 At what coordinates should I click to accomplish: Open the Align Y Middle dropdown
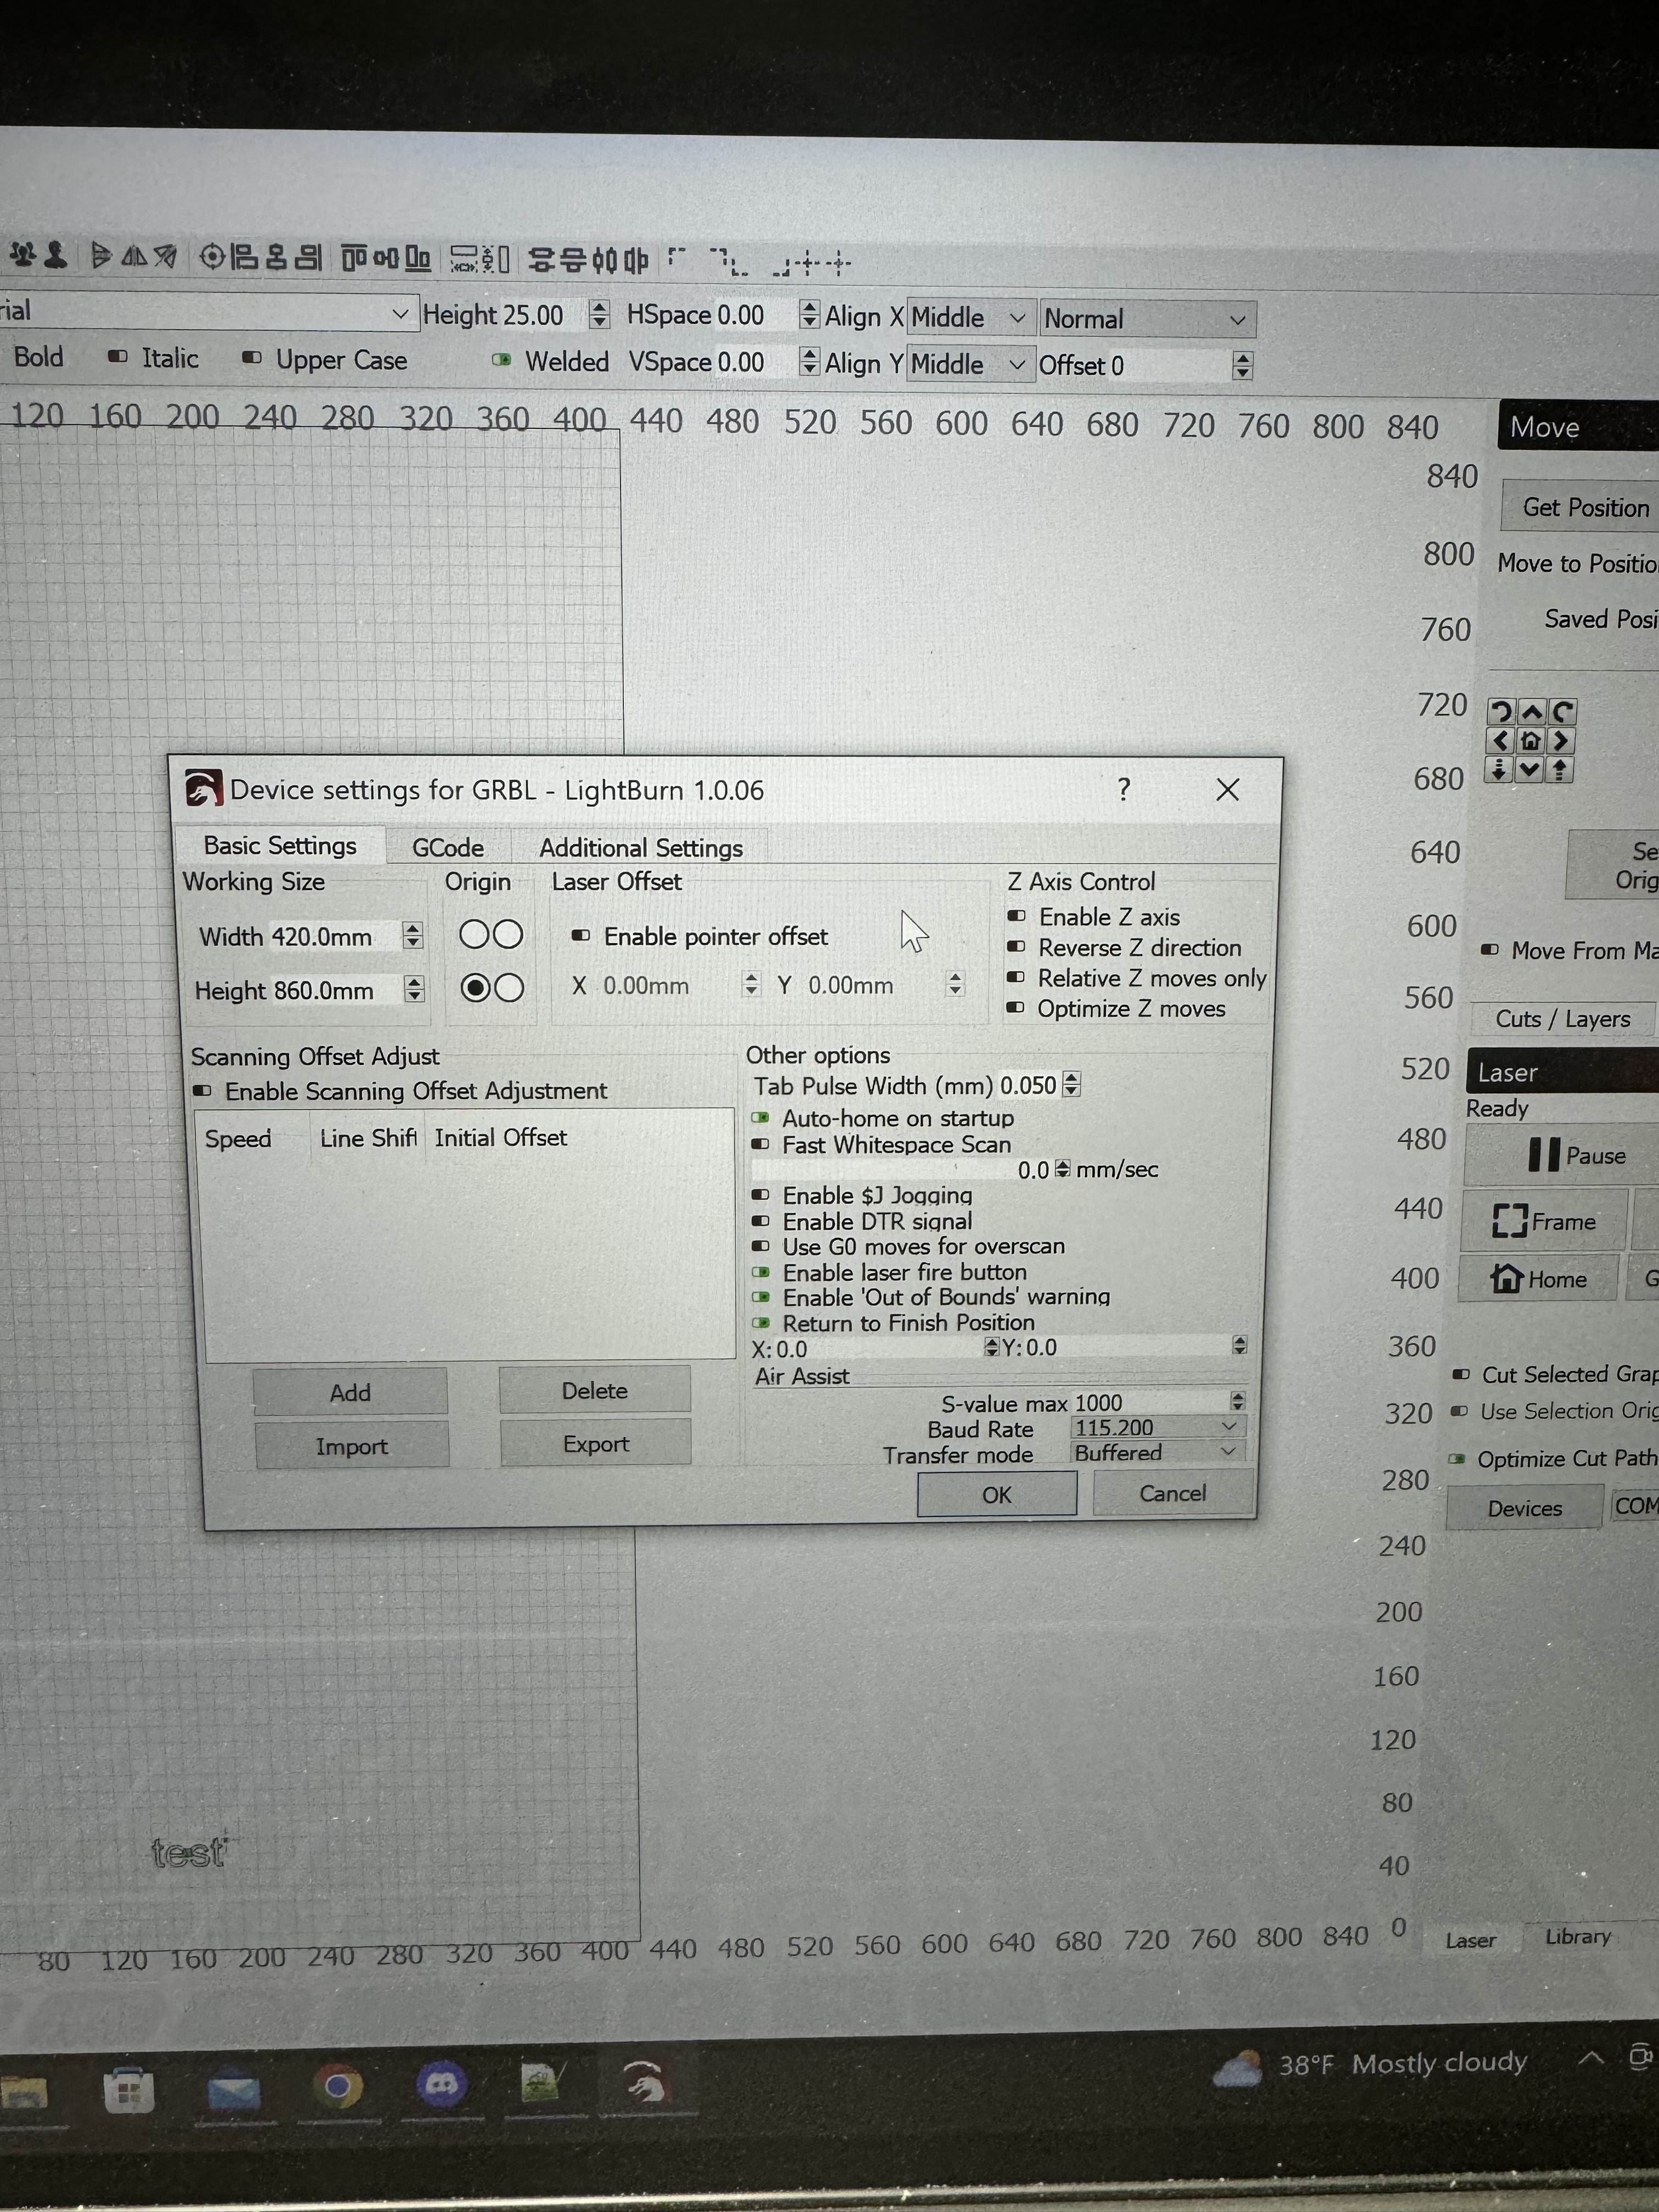970,364
